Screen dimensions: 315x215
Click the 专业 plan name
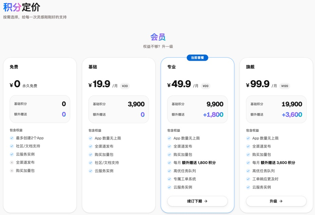tap(171, 67)
